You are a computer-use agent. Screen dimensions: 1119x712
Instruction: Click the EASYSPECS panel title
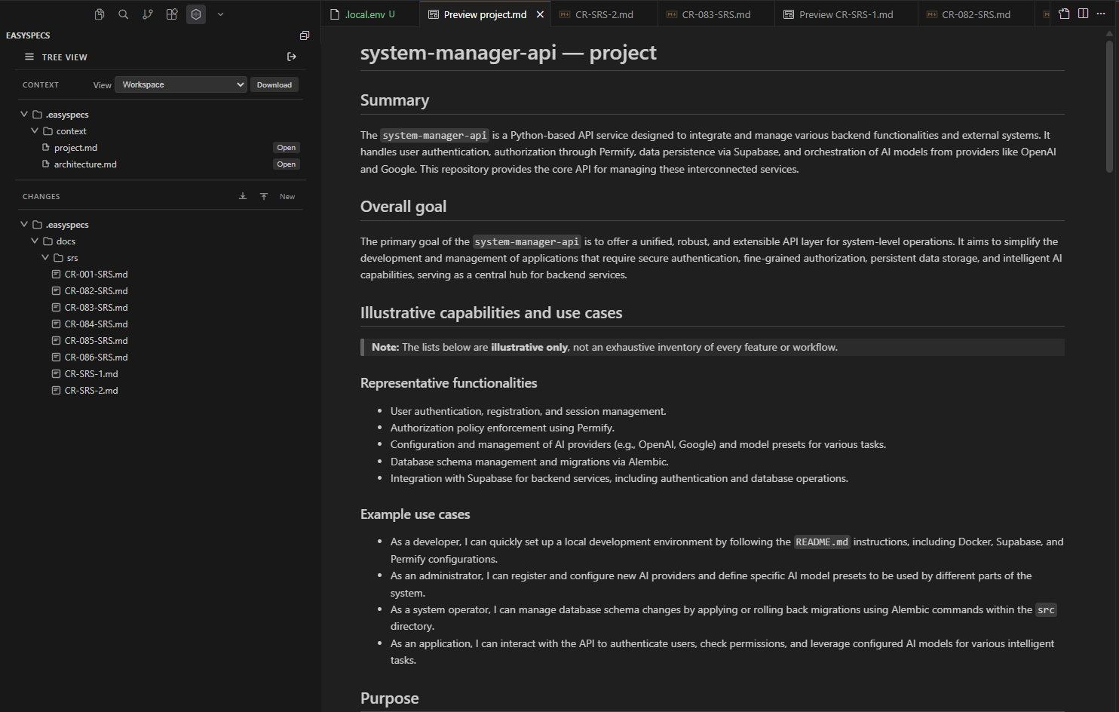click(x=28, y=35)
